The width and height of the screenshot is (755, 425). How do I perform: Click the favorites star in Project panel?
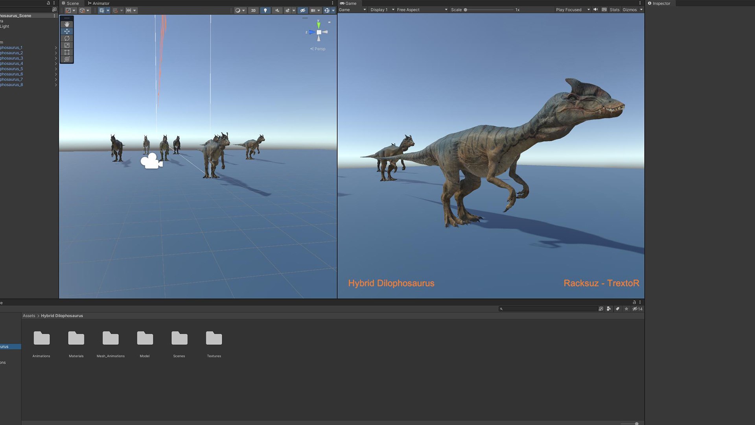coord(626,309)
